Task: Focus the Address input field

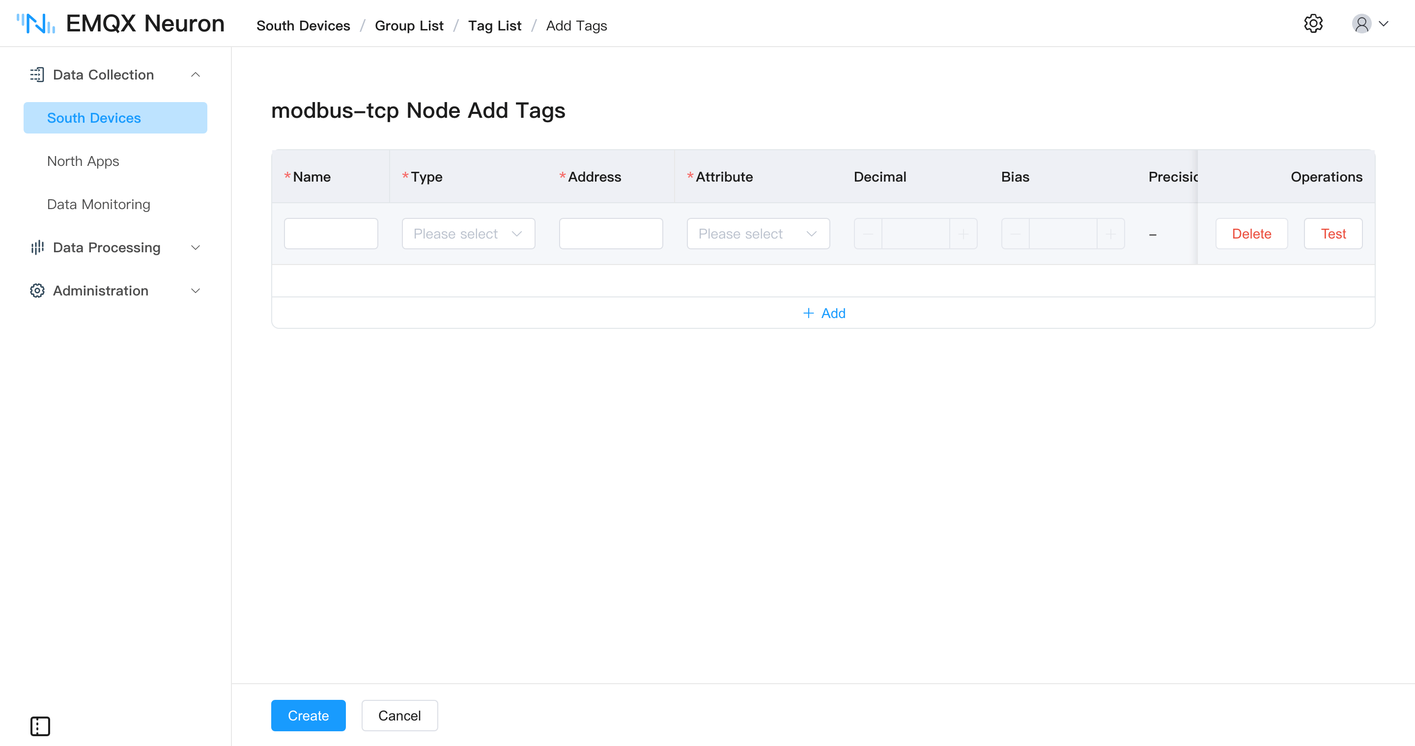Action: point(611,234)
